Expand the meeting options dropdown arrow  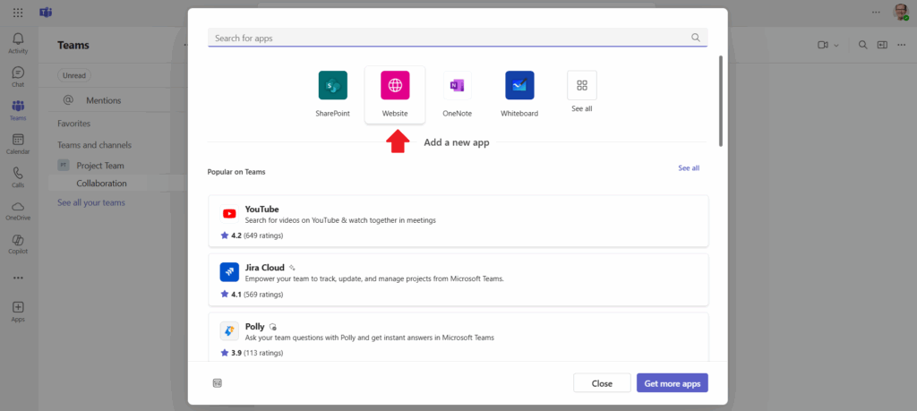coord(836,46)
